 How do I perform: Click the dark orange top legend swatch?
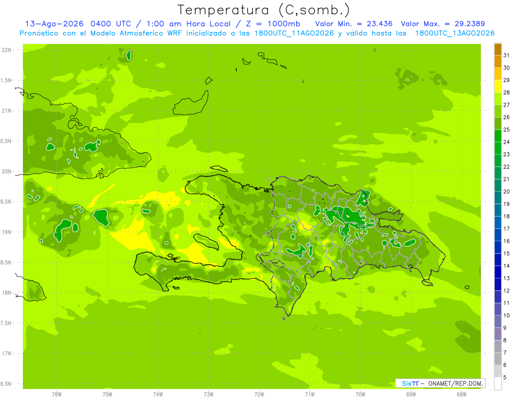pos(498,49)
